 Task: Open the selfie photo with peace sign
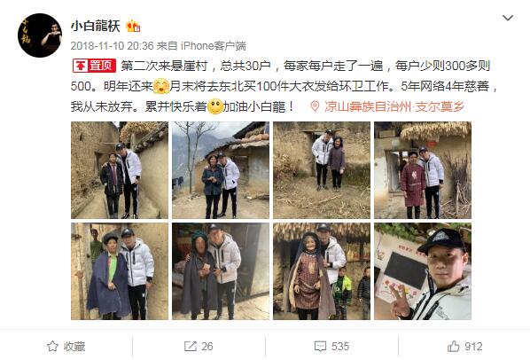423,271
